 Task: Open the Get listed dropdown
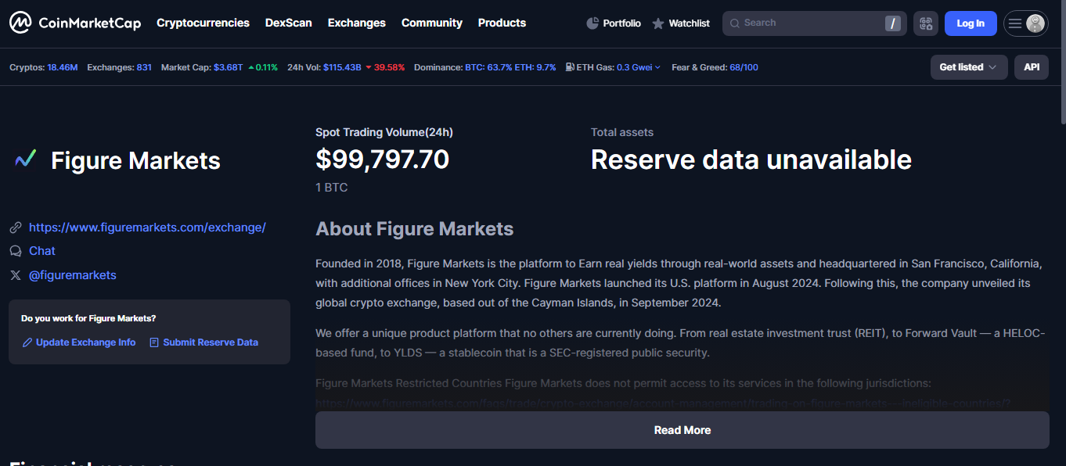(x=969, y=67)
